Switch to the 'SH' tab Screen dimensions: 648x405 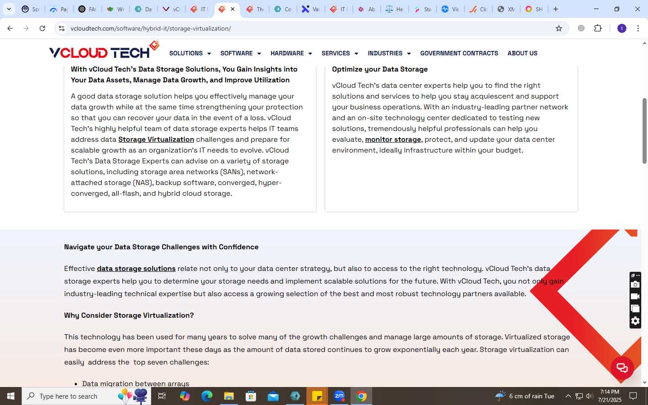[534, 9]
